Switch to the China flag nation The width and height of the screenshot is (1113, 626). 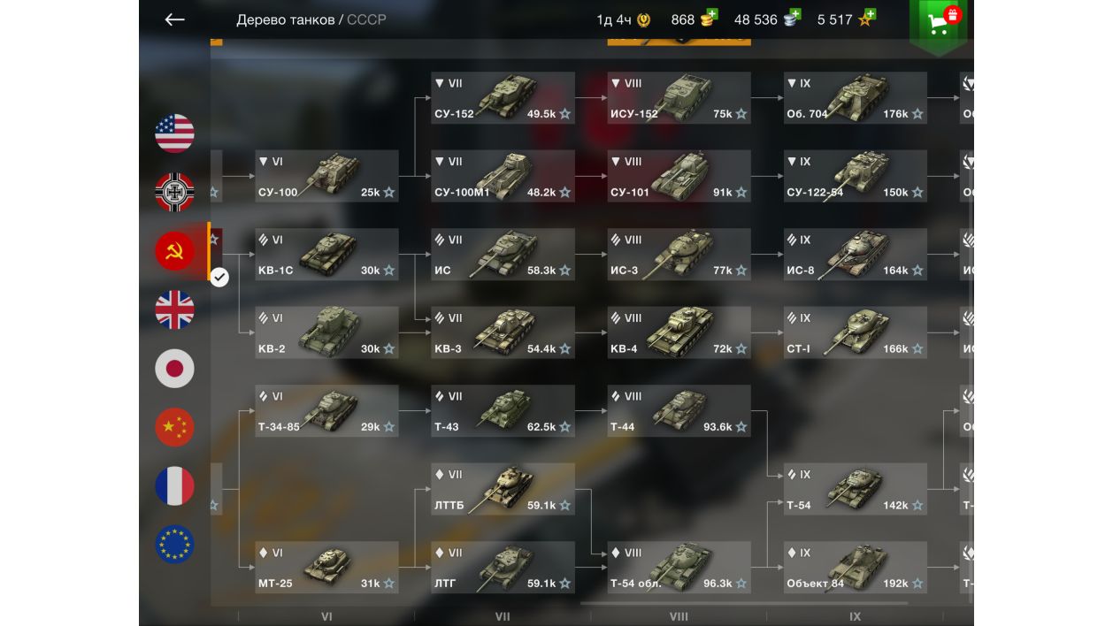(x=174, y=427)
